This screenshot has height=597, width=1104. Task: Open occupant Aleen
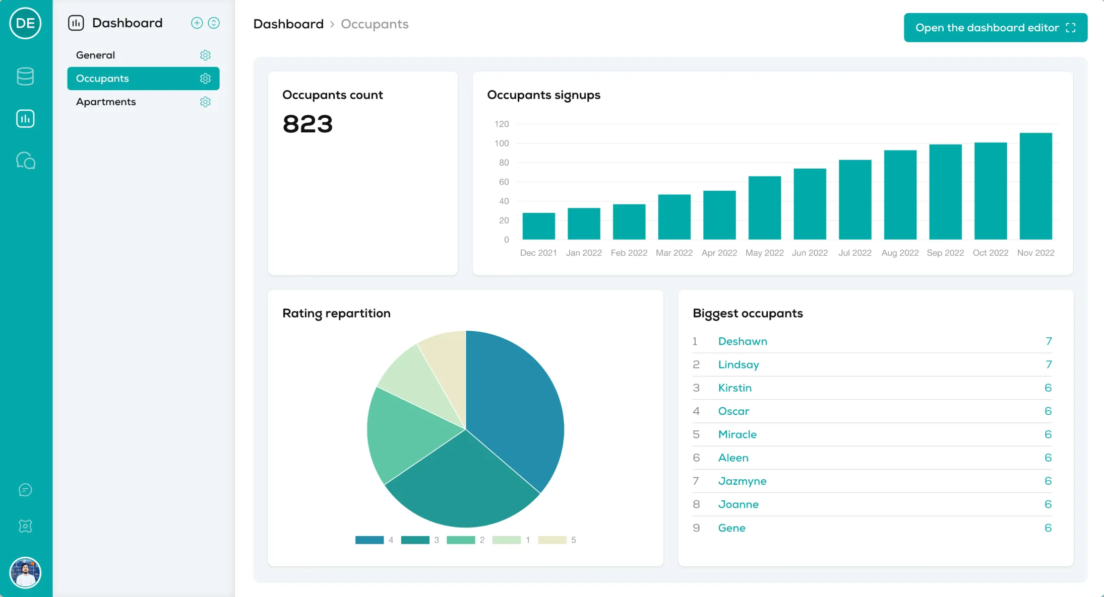click(733, 458)
